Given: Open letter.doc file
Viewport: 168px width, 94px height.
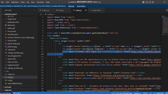Looking at the screenshot, I should (11, 25).
